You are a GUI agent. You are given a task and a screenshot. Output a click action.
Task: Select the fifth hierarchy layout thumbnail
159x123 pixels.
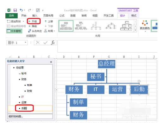pyautogui.click(x=126, y=26)
